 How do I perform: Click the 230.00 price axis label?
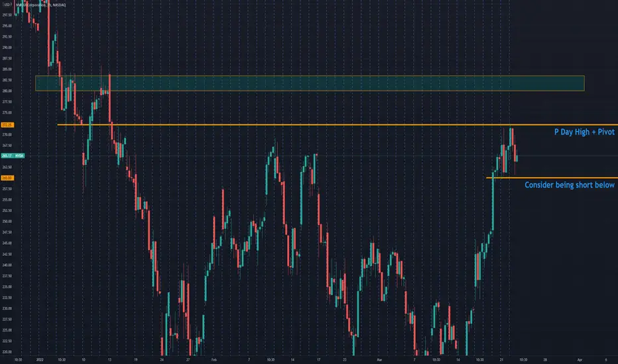pyautogui.click(x=7, y=308)
